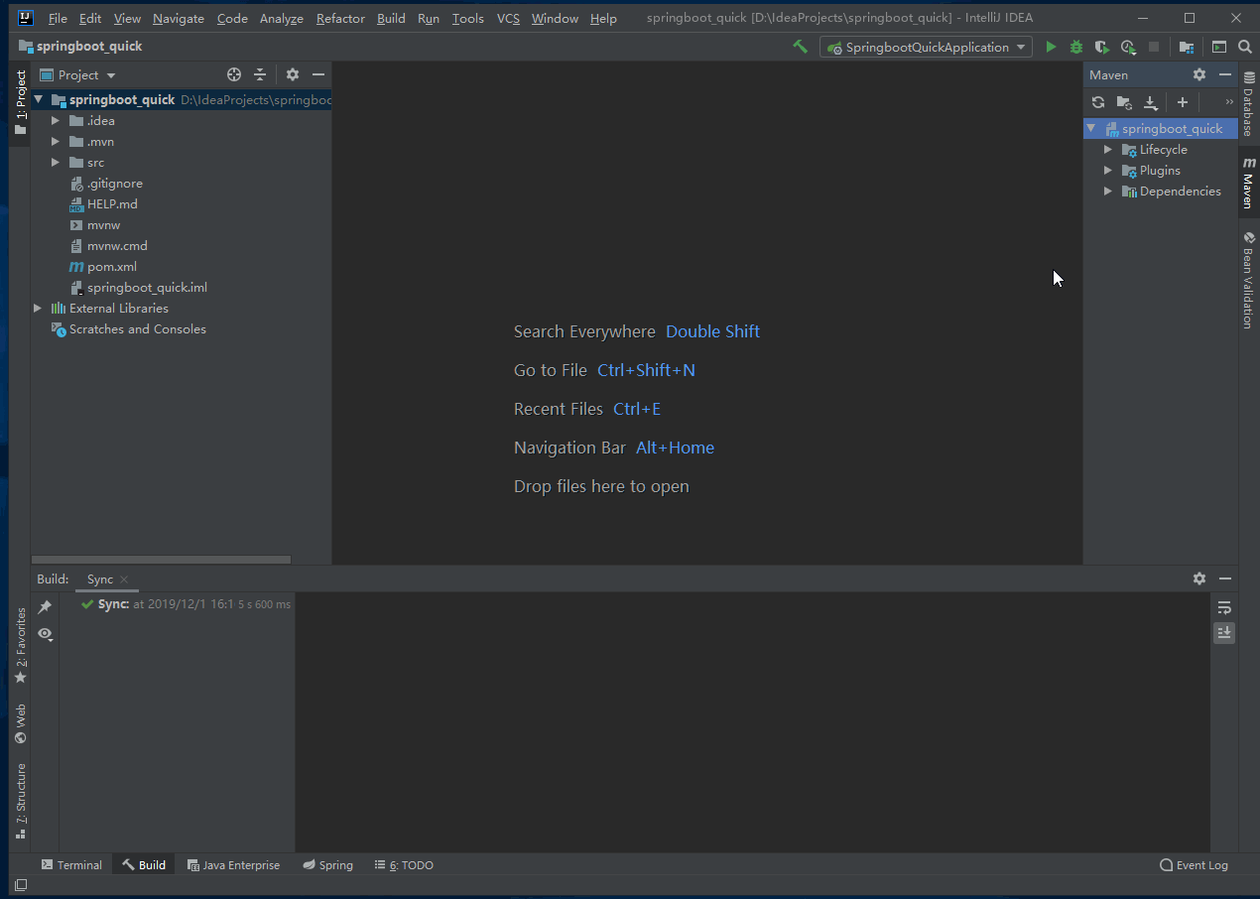
Task: Show more Maven toolbar actions chevron
Action: tap(1229, 102)
